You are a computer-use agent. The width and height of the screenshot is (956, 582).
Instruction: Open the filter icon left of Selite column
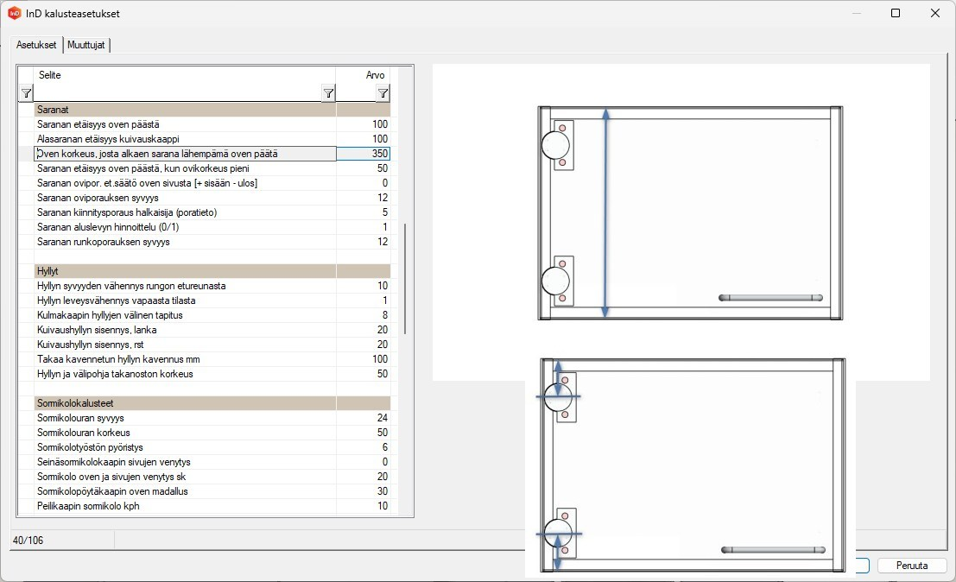26,93
